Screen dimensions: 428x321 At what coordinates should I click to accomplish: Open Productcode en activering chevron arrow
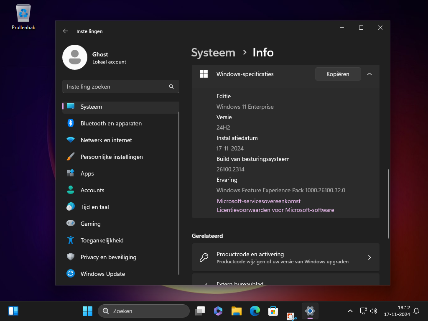tap(369, 257)
